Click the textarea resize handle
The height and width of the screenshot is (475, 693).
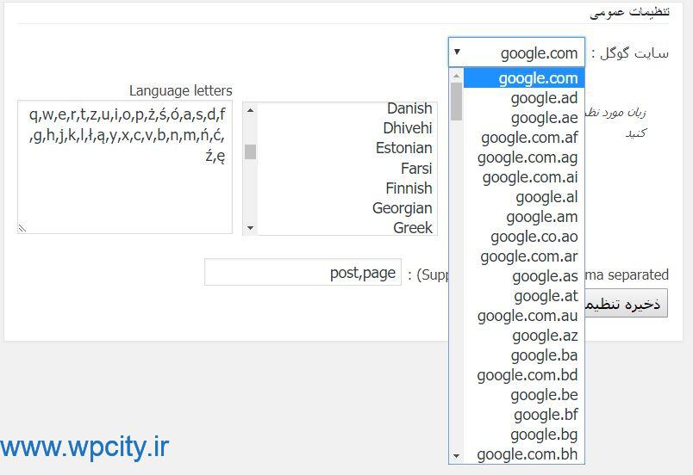[x=22, y=228]
